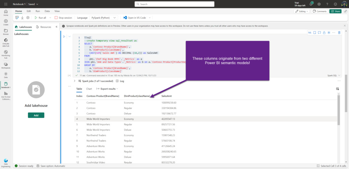This screenshot has width=349, height=169.
Task: Select the Table results tab
Action: pyautogui.click(x=79, y=89)
